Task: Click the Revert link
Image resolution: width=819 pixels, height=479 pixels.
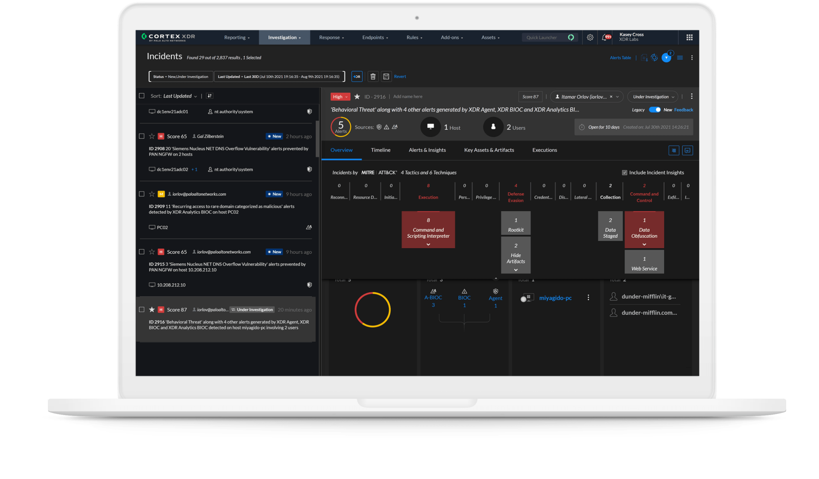Action: point(400,76)
